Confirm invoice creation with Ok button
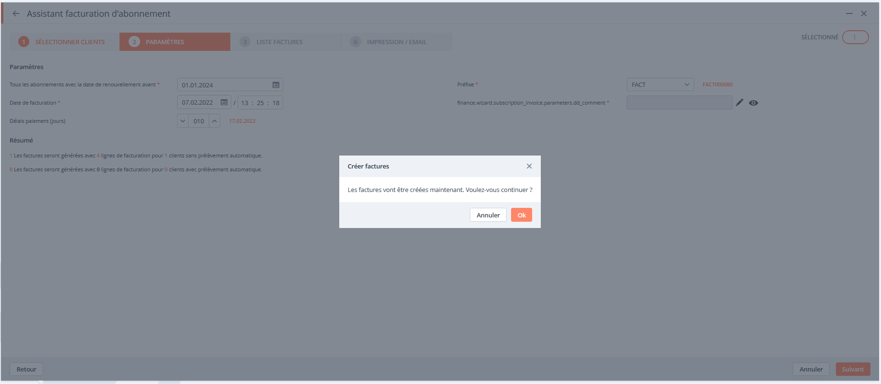This screenshot has width=881, height=384. click(x=522, y=215)
